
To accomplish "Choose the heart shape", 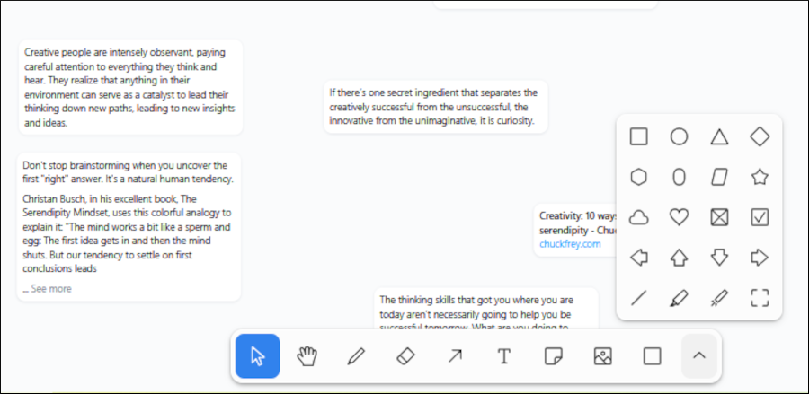I will [x=679, y=217].
